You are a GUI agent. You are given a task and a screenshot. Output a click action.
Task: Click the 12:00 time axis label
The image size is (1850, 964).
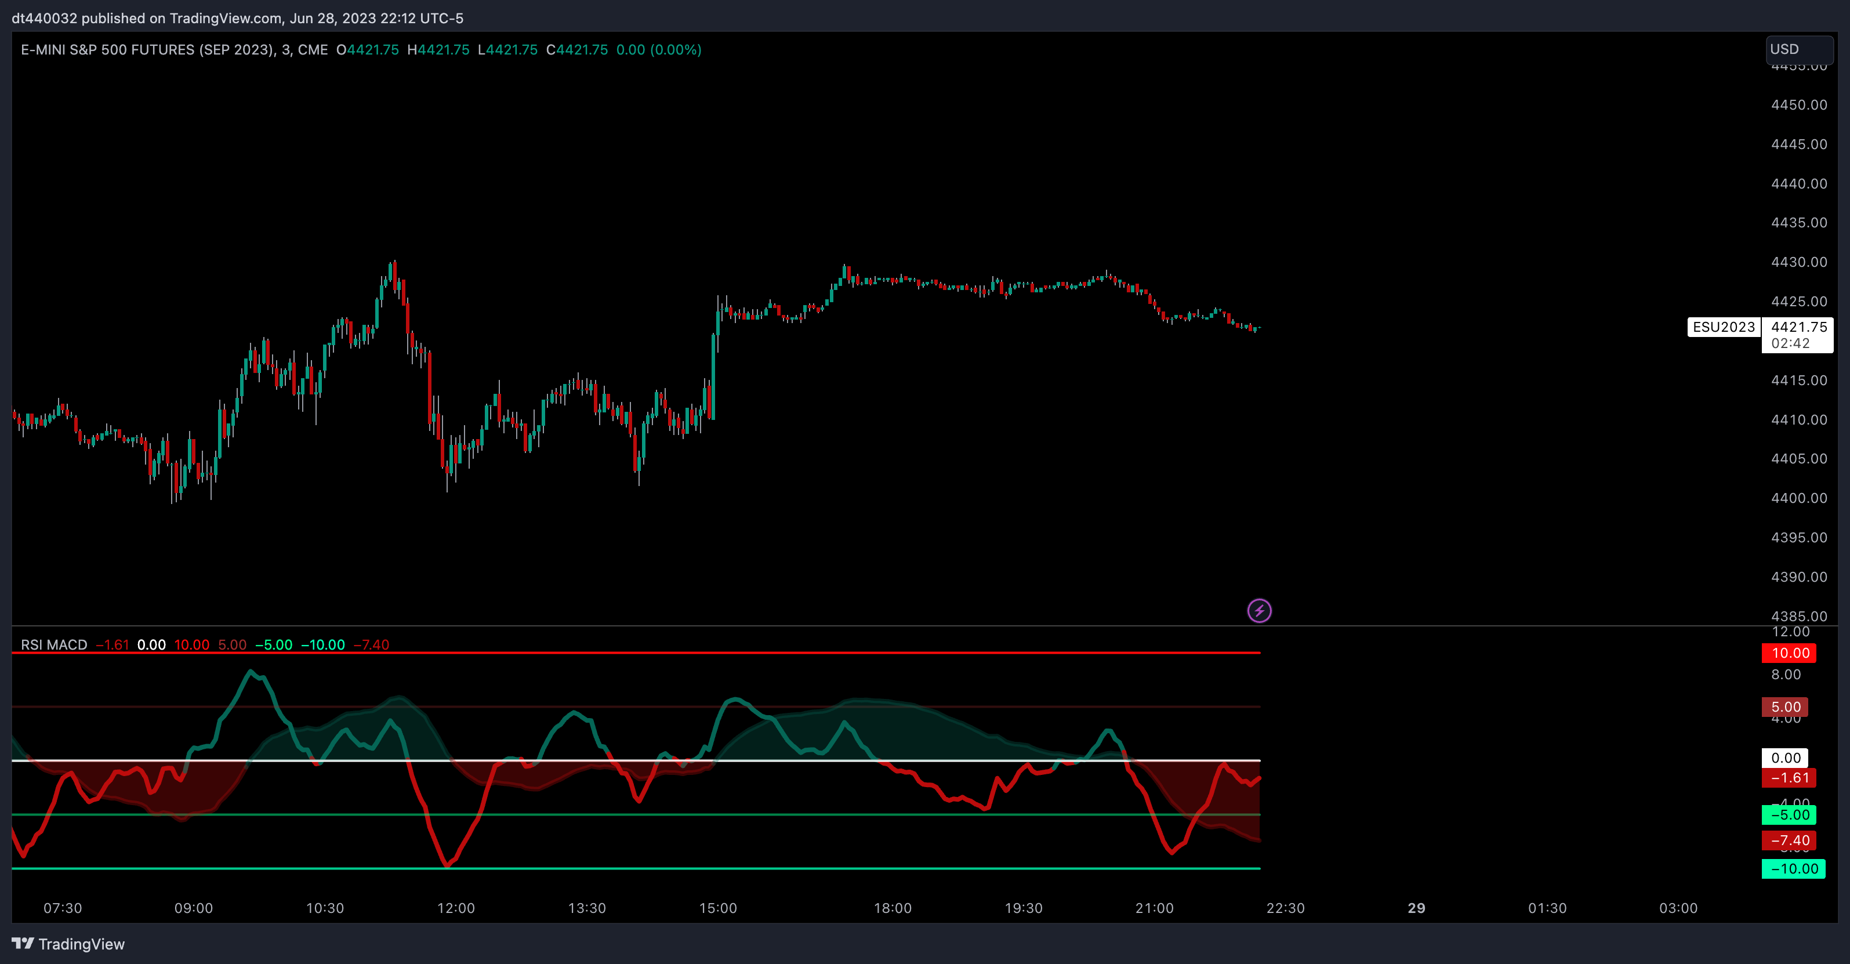(456, 908)
